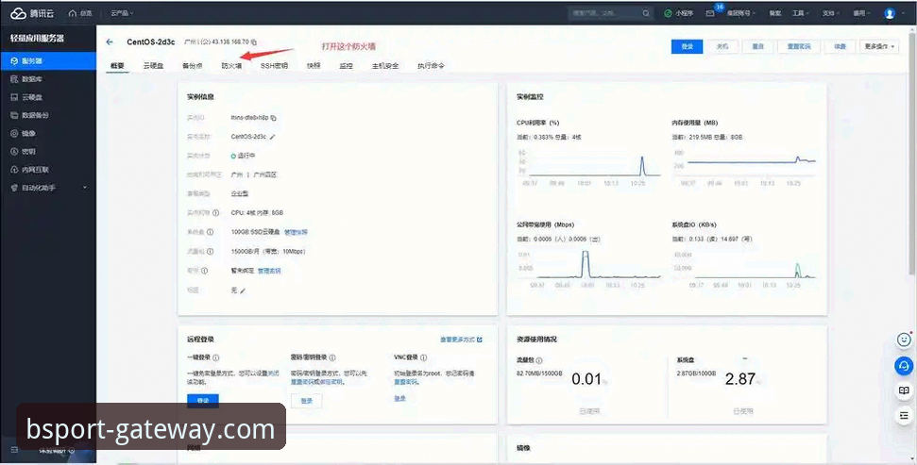Image resolution: width=917 pixels, height=465 pixels.
Task: Open the message envelope icon with badge
Action: [x=710, y=13]
